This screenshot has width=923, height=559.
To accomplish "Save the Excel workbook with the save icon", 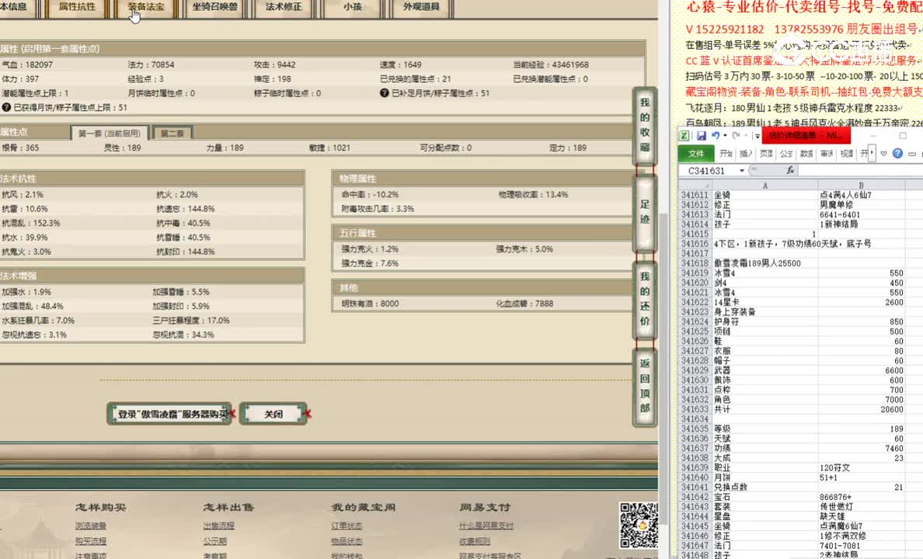I will coord(701,136).
